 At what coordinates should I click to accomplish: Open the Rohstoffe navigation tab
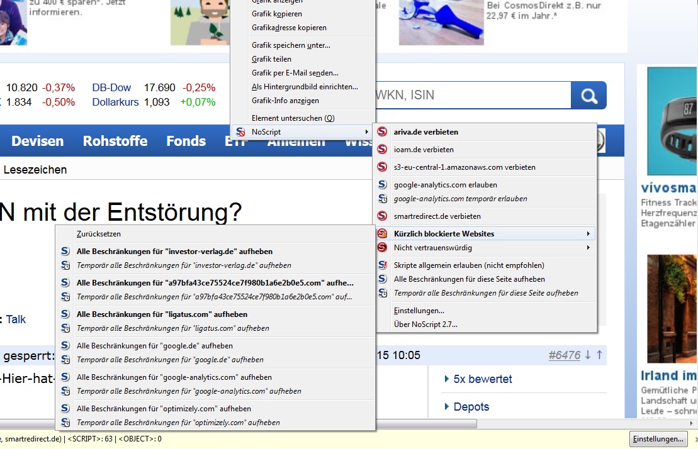[x=115, y=141]
